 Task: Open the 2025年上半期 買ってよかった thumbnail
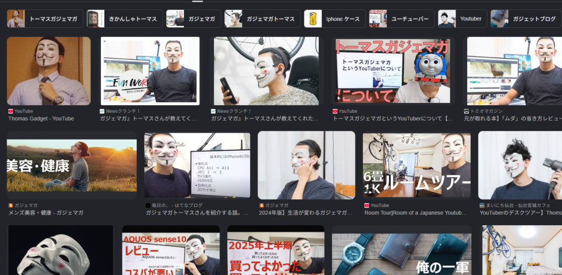[276, 250]
